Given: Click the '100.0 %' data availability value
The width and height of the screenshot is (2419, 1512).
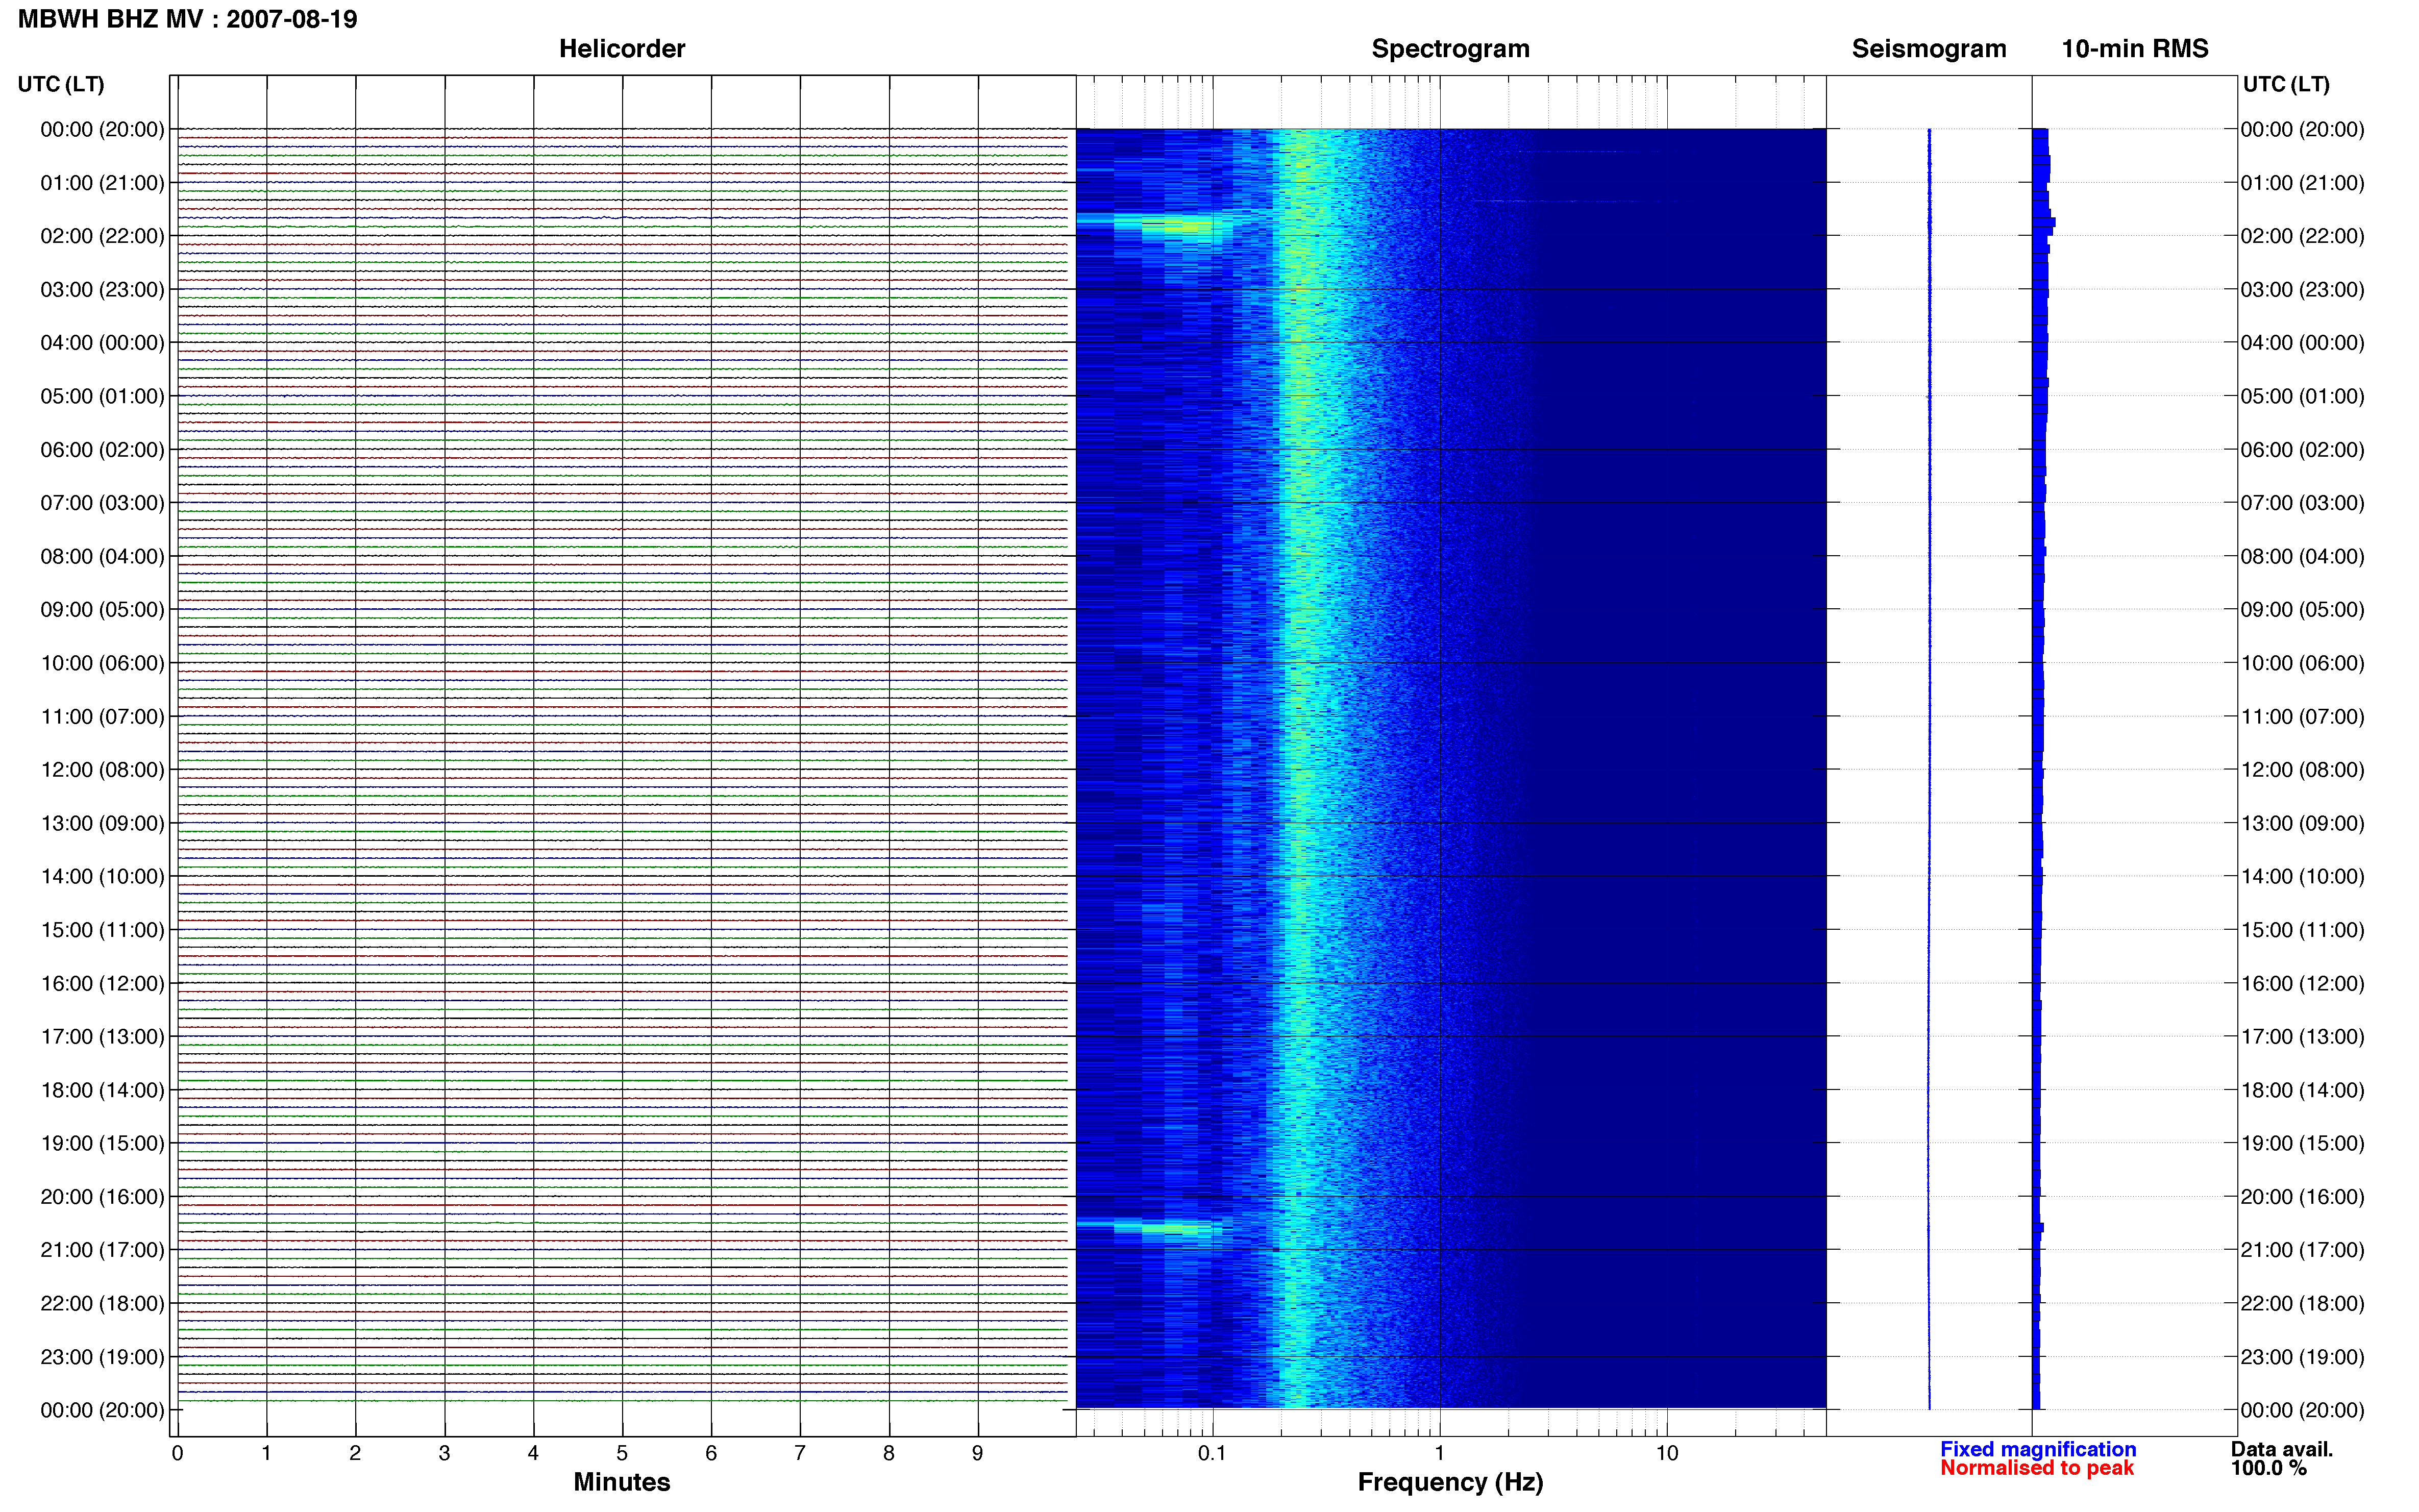Looking at the screenshot, I should 2268,1468.
